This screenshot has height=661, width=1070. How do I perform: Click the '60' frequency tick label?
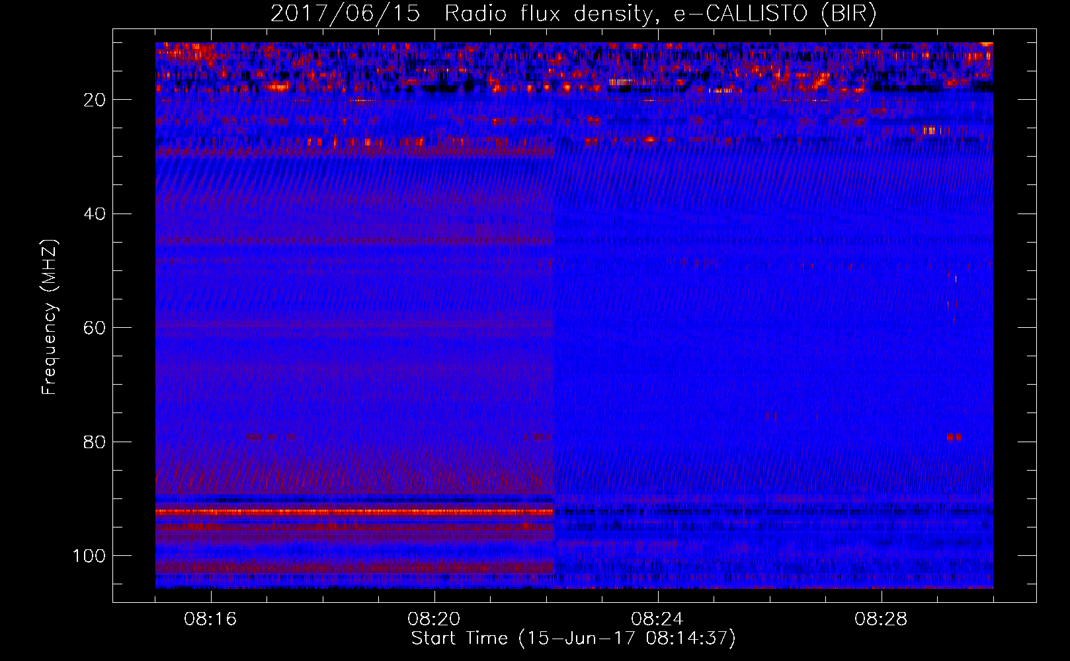[95, 328]
